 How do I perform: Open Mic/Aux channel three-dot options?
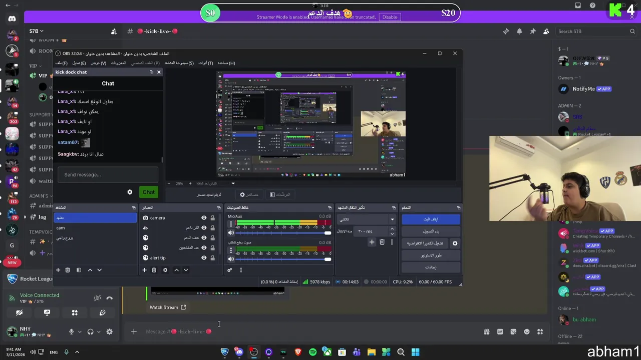pyautogui.click(x=231, y=224)
